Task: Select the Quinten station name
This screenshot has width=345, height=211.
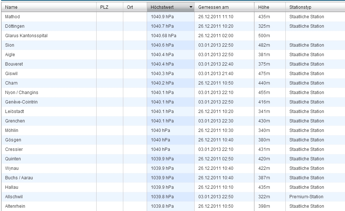Action: 13,159
